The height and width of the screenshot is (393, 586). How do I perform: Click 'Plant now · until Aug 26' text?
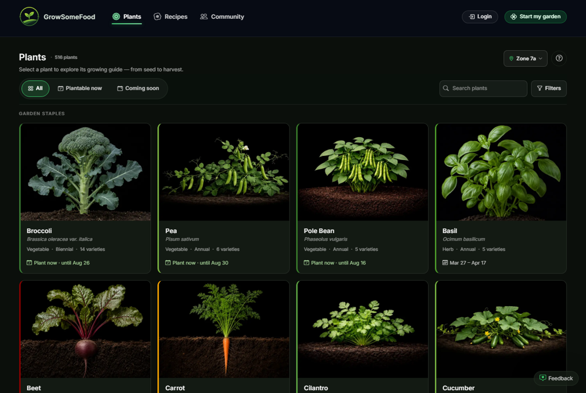62,263
